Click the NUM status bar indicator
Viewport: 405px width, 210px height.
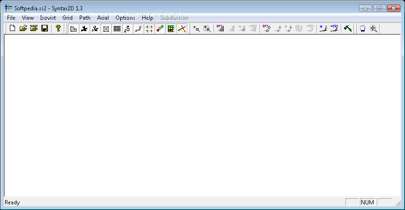367,202
